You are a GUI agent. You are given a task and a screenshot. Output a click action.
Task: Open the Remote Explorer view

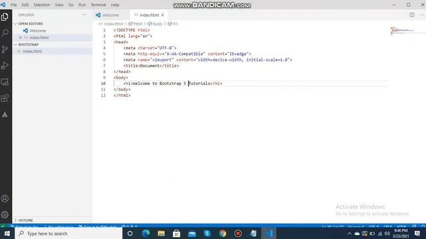tap(5, 82)
